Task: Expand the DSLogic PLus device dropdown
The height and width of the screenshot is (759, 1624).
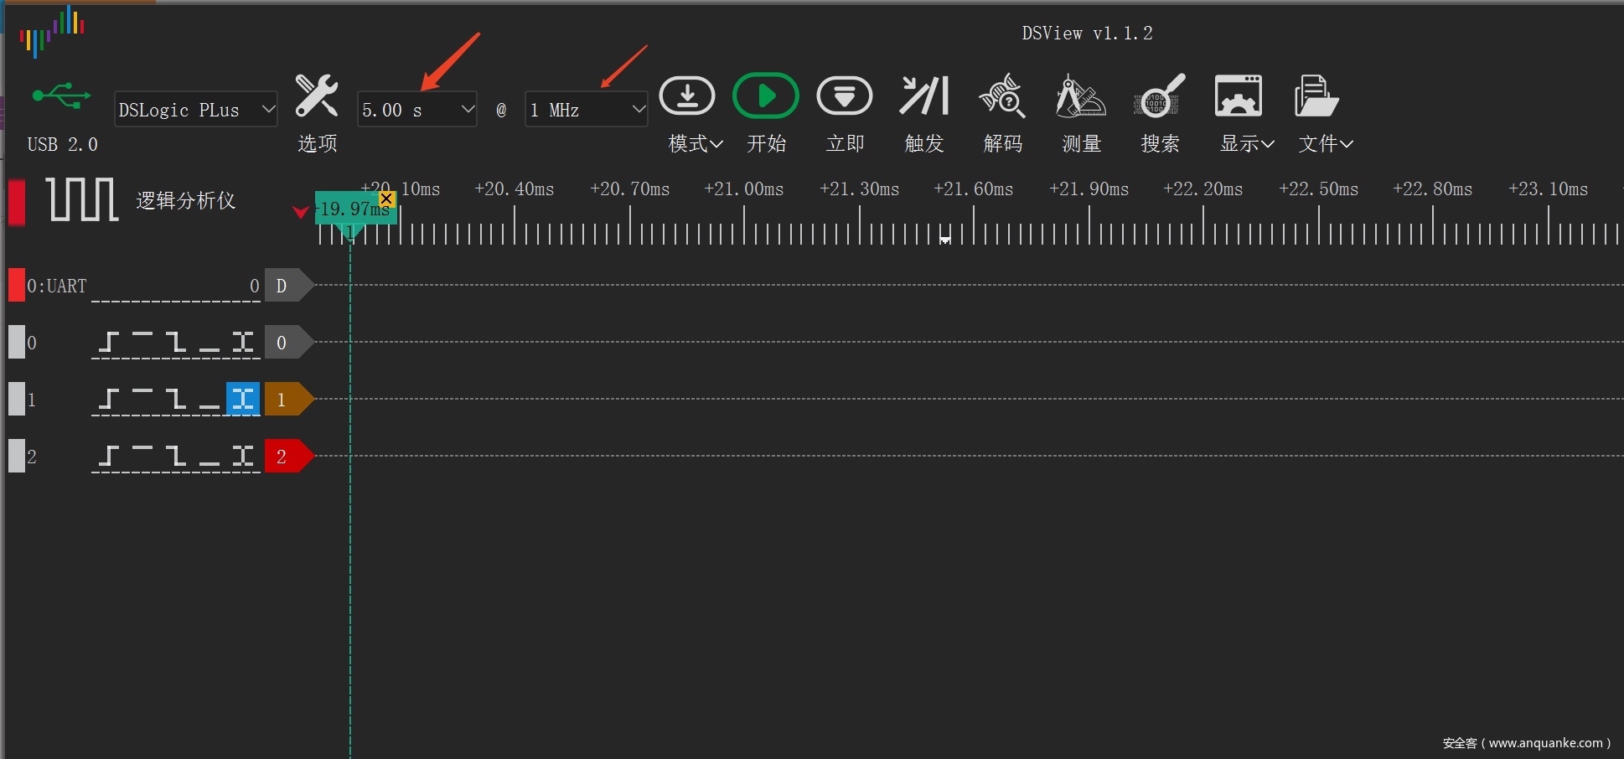Action: [195, 110]
